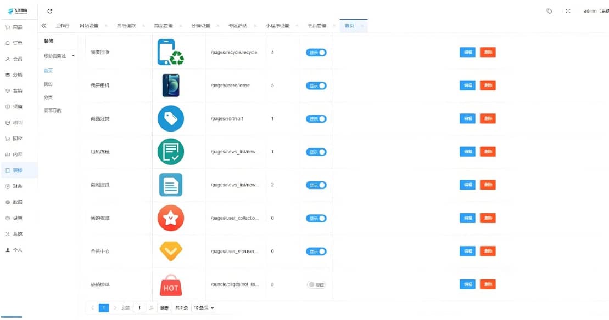
Task: Switch to the 商品管理 tab
Action: [164, 25]
